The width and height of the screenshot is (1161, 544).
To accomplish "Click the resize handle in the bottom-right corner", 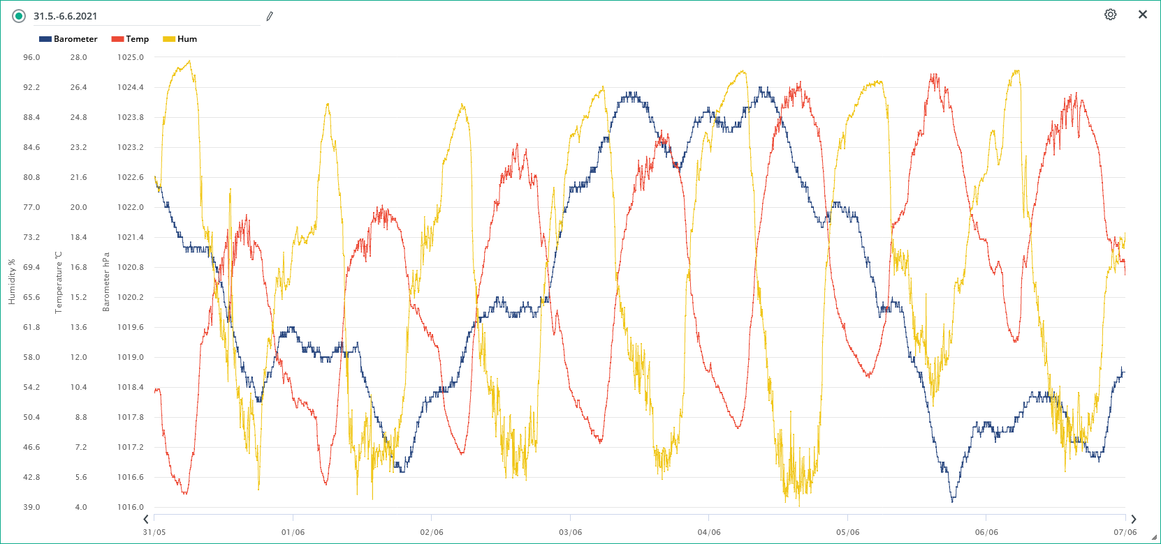I will [x=1154, y=537].
